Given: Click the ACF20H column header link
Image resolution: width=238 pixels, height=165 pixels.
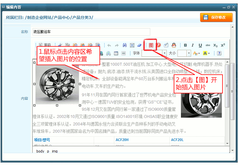Looking at the screenshot, I should pyautogui.click(x=124, y=140).
